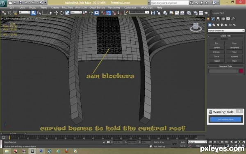Open the Standard Primitives dropdown
This screenshot has width=246, height=154.
point(226,30)
